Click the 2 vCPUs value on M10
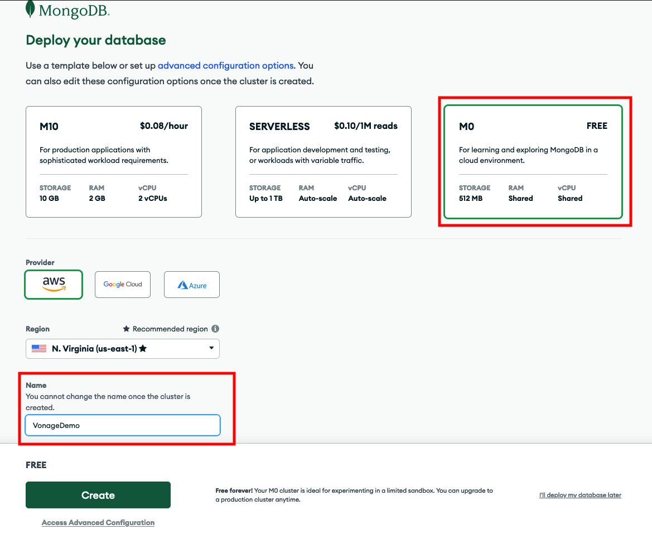Image resolution: width=652 pixels, height=534 pixels. (153, 199)
